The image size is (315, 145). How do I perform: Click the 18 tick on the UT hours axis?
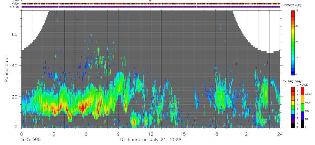coord(215,133)
